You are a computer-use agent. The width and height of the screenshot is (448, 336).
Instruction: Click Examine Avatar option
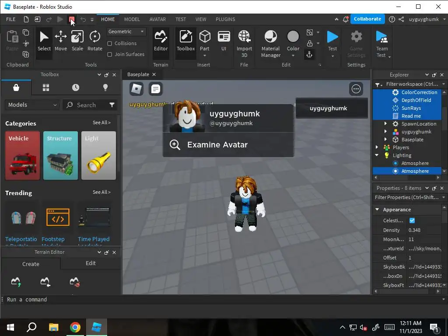(x=228, y=144)
